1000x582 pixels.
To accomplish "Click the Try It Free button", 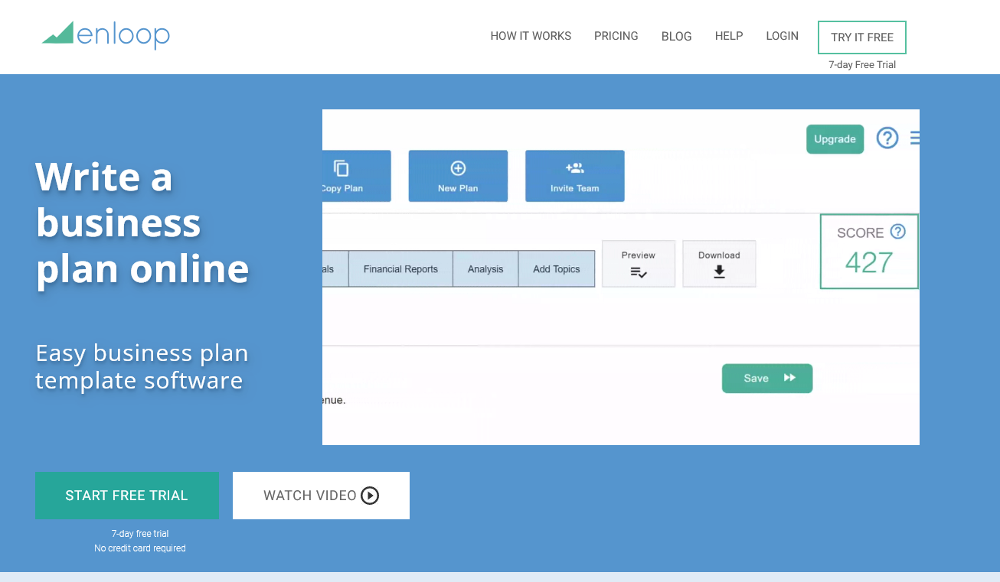I will (861, 37).
